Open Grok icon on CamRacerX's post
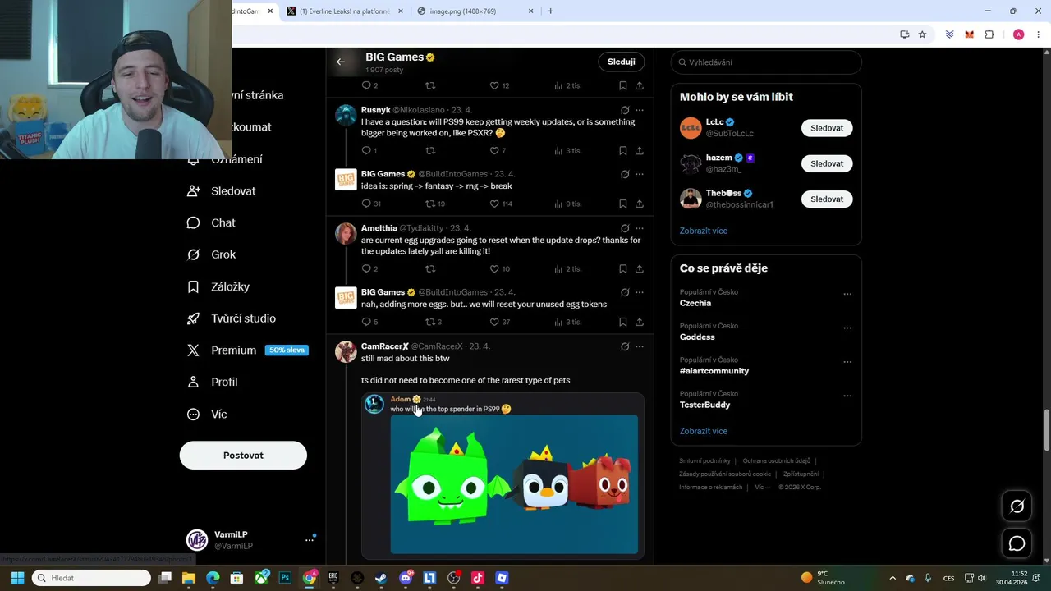 click(625, 346)
